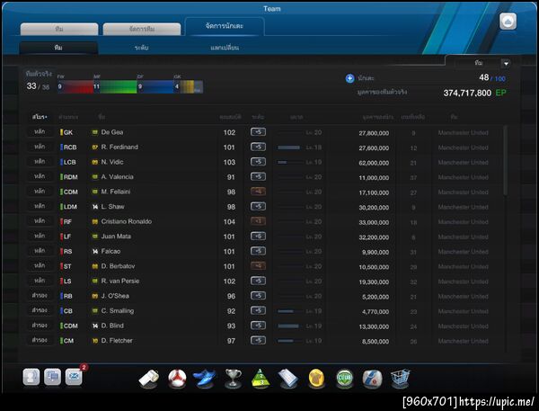This screenshot has height=411, width=539.
Task: Click the green MF squad composition bar
Action: (x=115, y=86)
